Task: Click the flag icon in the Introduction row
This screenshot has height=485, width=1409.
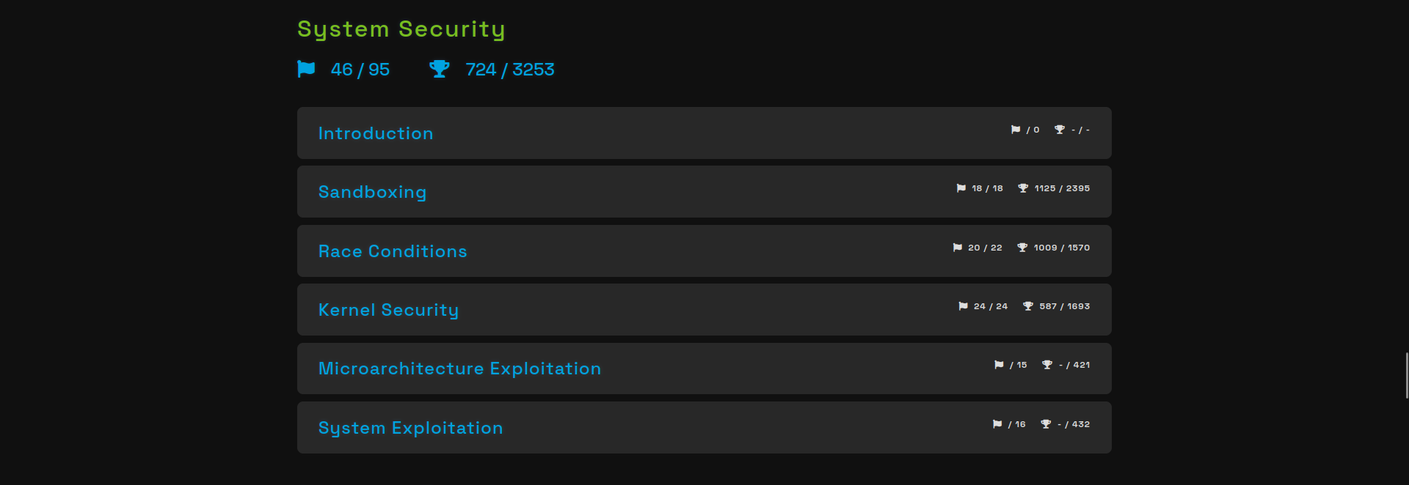Action: 1016,130
